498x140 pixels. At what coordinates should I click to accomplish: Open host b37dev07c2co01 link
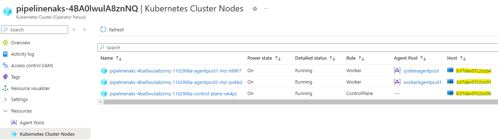click(473, 82)
